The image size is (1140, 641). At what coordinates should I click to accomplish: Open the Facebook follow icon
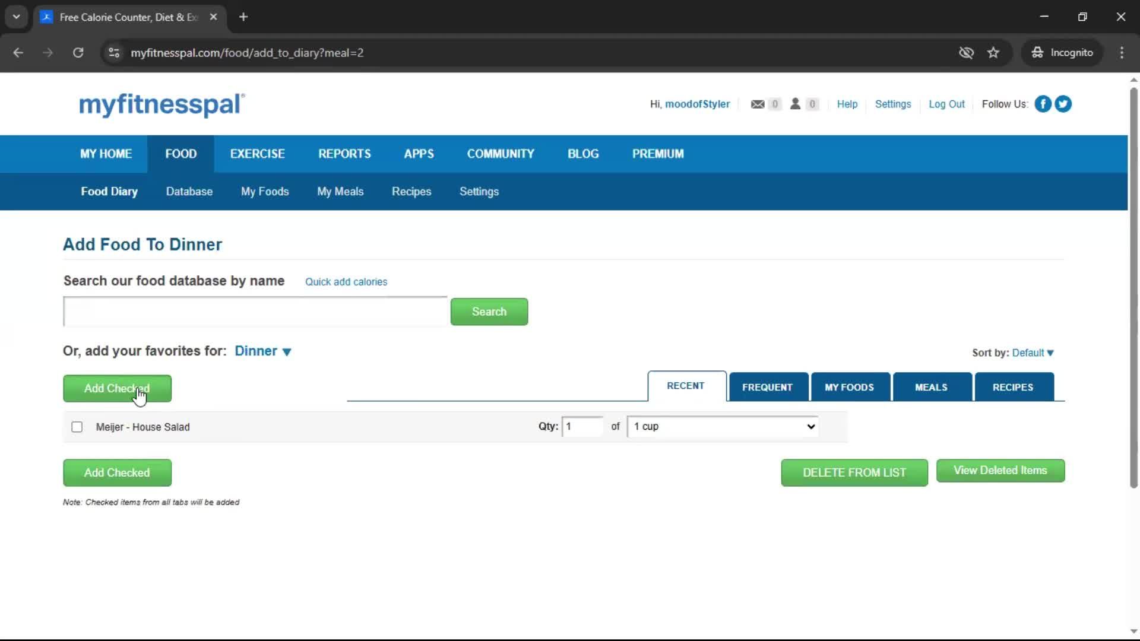pos(1043,104)
